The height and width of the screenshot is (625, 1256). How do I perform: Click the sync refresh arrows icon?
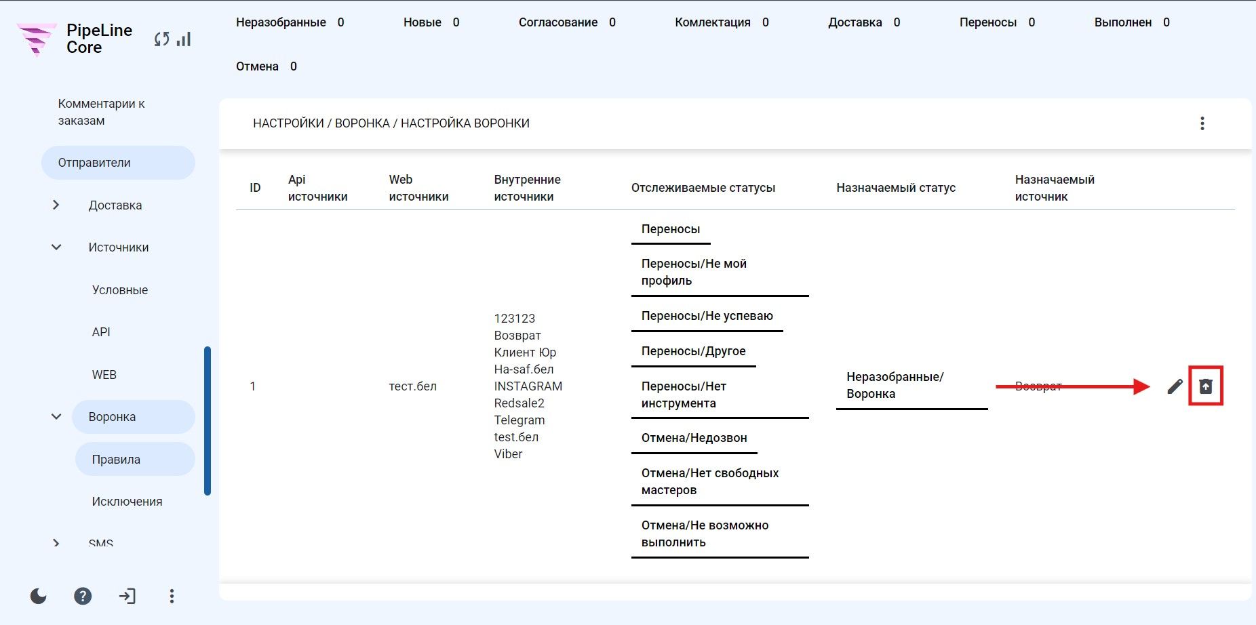coord(161,39)
